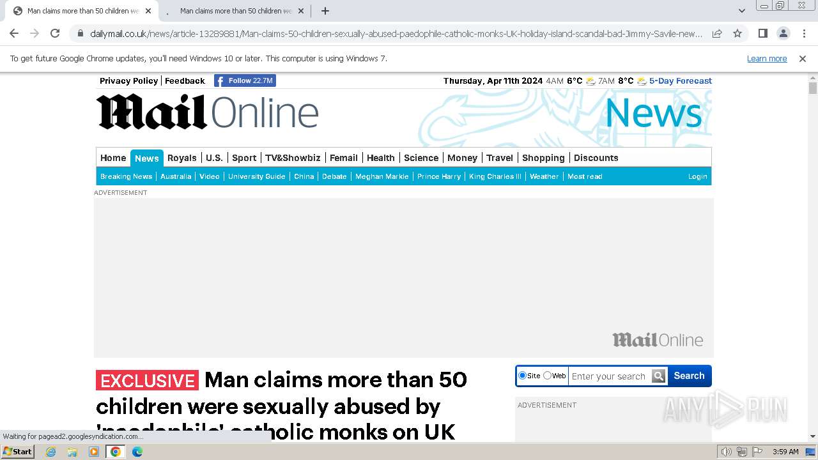Dismiss the Chrome update notification bar
The width and height of the screenshot is (818, 460).
[x=803, y=59]
